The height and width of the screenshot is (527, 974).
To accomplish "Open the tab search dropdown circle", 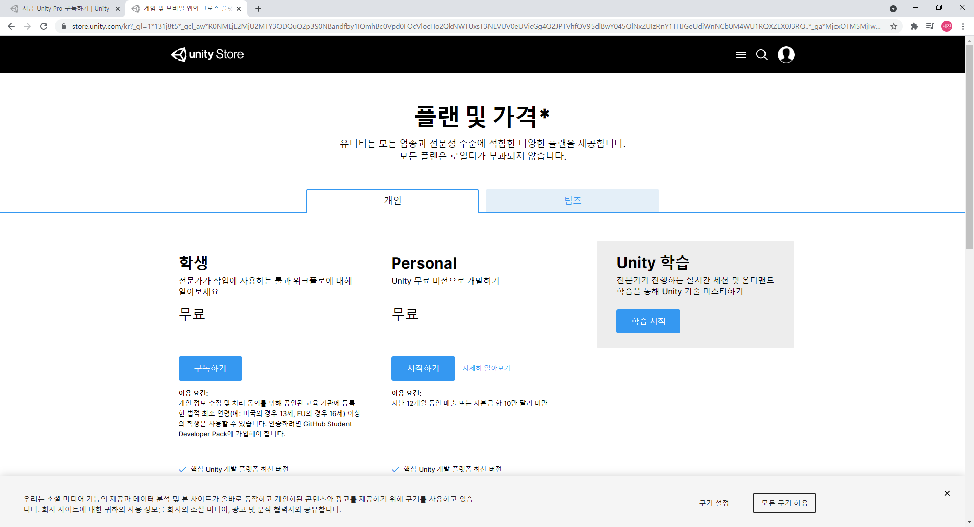I will (893, 9).
